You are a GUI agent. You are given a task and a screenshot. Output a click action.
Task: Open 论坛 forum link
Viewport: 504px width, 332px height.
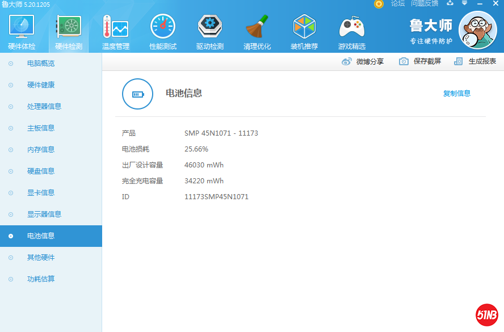pos(398,4)
